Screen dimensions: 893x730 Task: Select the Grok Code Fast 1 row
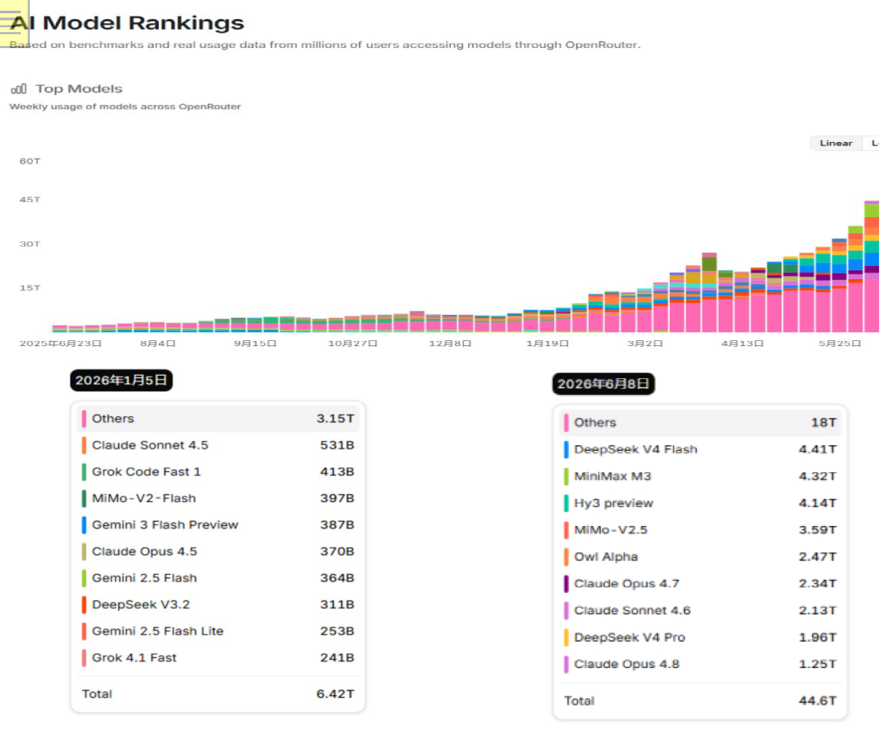click(x=218, y=472)
